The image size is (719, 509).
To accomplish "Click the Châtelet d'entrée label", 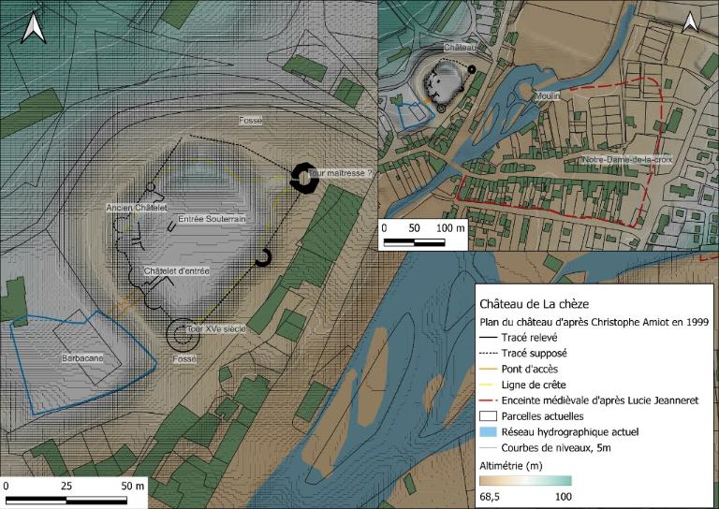I will point(175,271).
